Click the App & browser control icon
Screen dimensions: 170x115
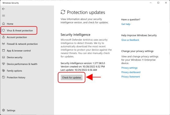(x=4, y=51)
